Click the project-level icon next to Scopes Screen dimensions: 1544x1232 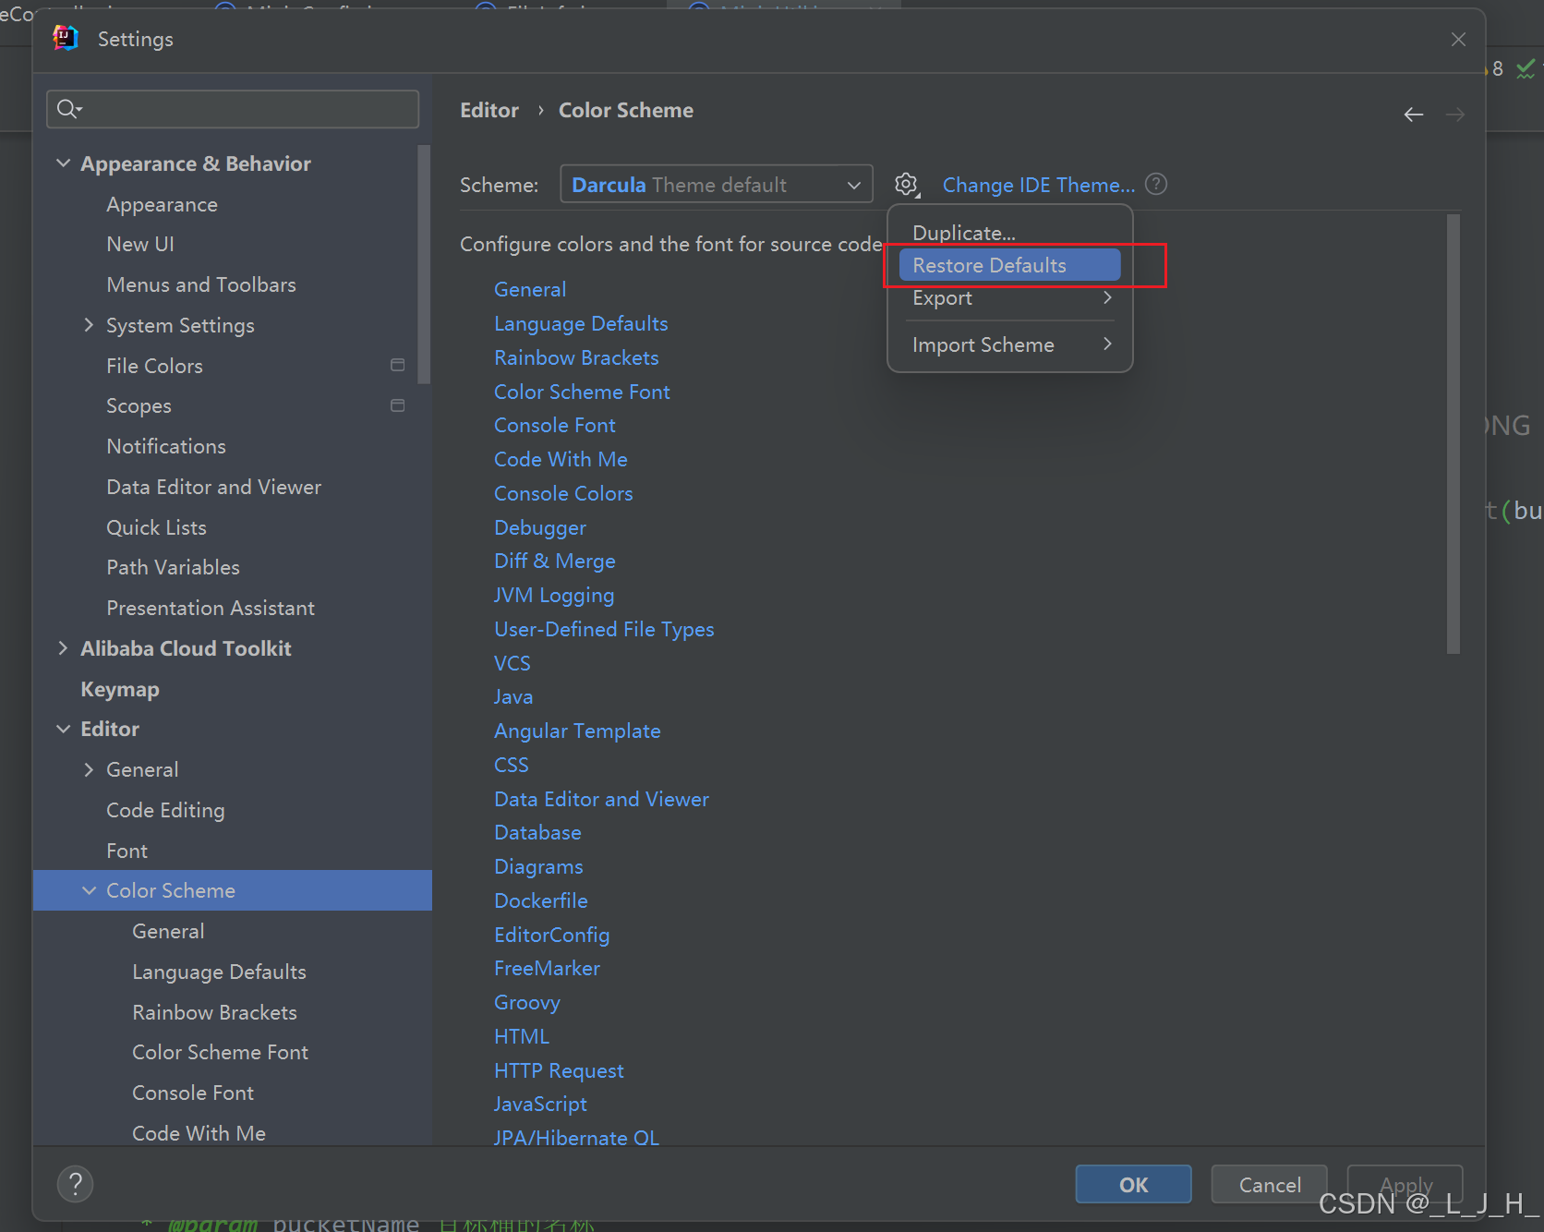click(x=398, y=405)
